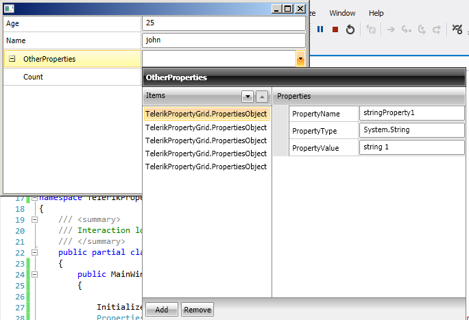This screenshot has width=469, height=320.
Task: Minimize the property grid window
Action: click(276, 9)
